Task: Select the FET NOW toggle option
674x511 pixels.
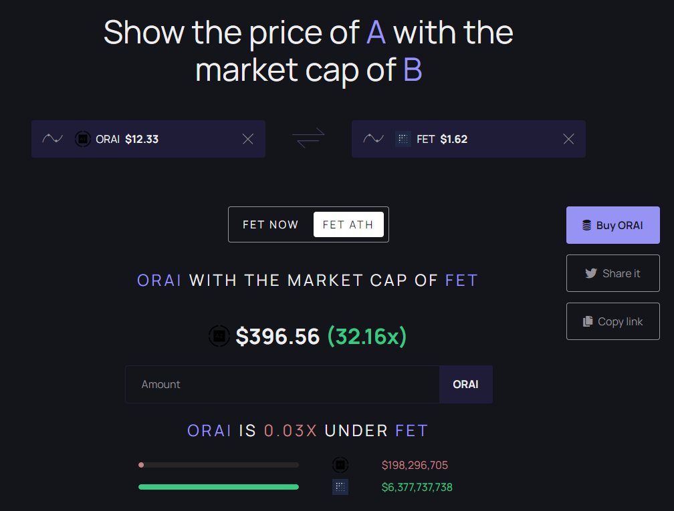Action: (270, 224)
